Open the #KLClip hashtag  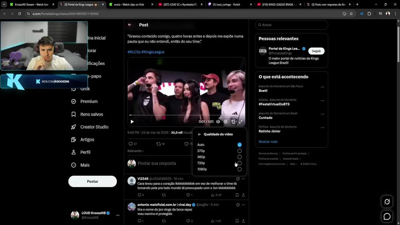(x=134, y=52)
